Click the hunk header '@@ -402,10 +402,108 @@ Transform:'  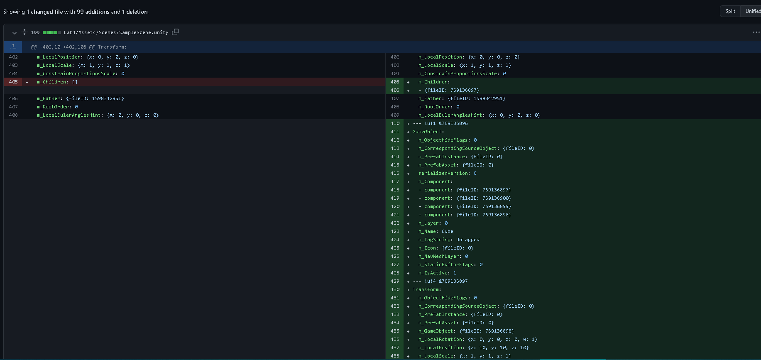click(79, 47)
